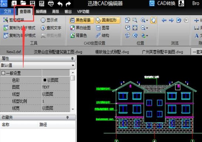Open 广州芙蓉别墅平面图.dwg tab
This screenshot has width=202, height=142.
tap(162, 52)
